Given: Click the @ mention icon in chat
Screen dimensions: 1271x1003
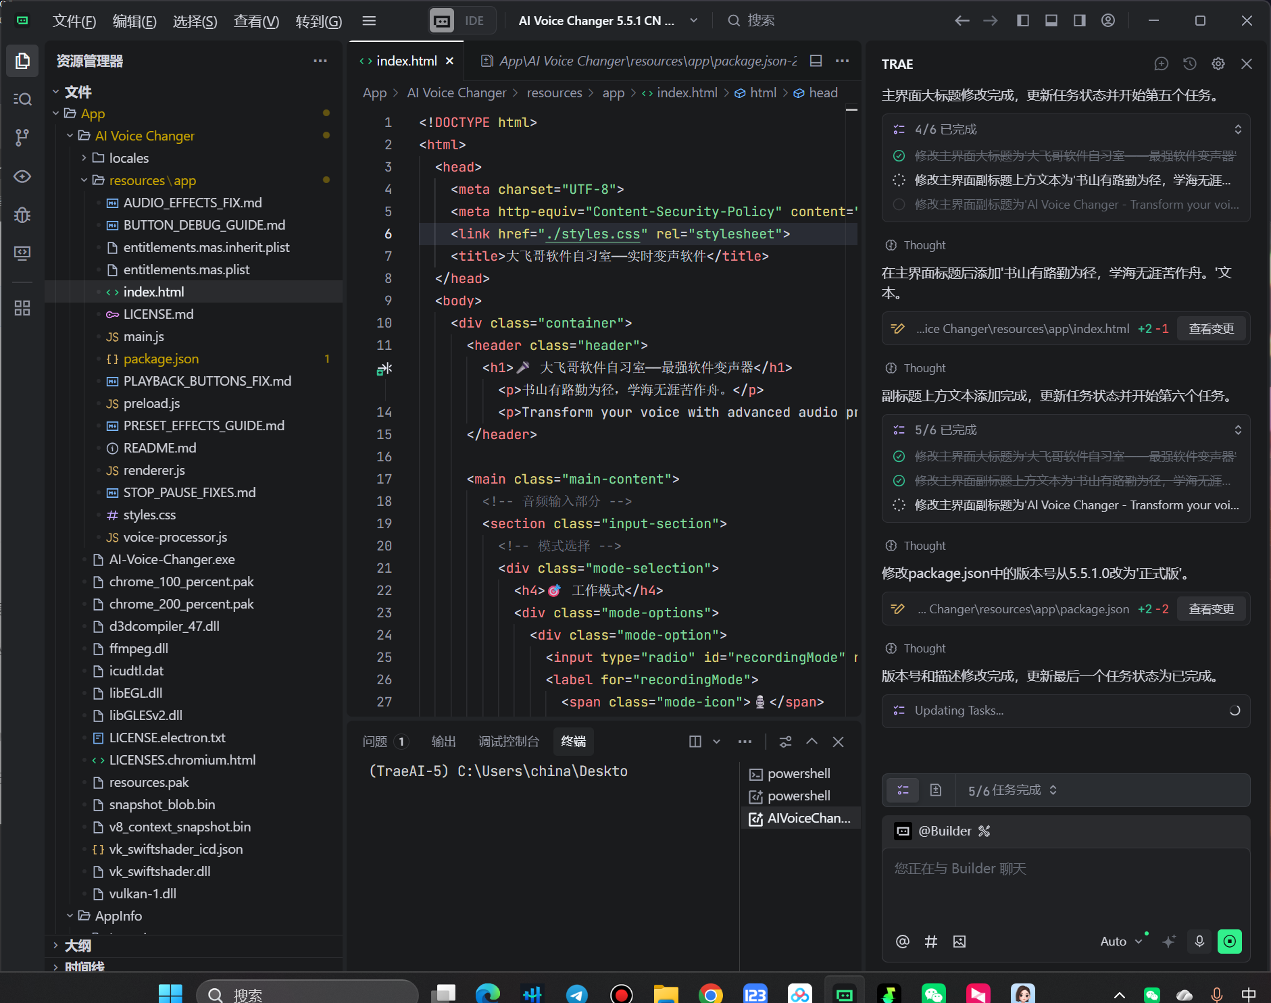Looking at the screenshot, I should tap(903, 942).
